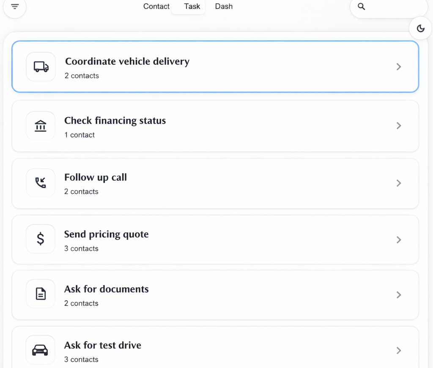Viewport: 433px width, 368px height.
Task: Open details for Send pricing quote
Action: (216, 239)
